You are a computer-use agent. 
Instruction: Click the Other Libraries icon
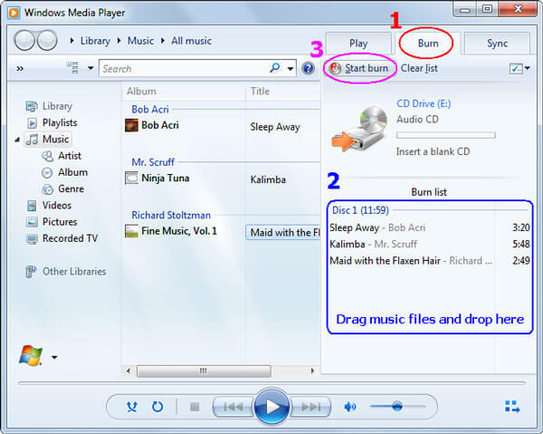pos(31,272)
